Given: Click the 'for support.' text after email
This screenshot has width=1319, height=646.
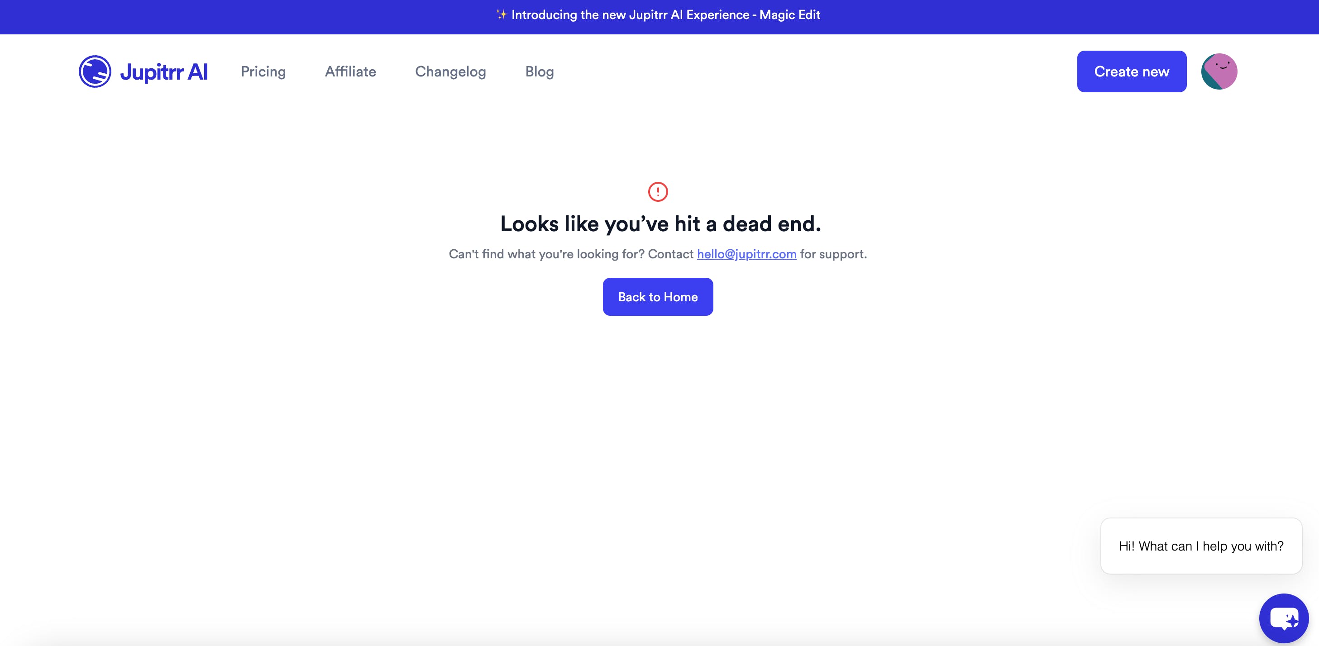Looking at the screenshot, I should (x=833, y=254).
